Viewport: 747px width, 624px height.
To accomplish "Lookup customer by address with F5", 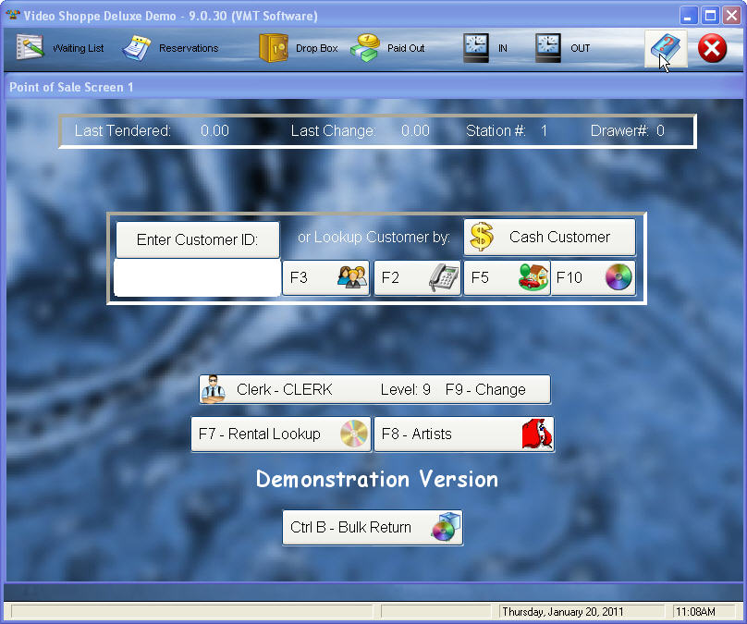I will pyautogui.click(x=506, y=277).
